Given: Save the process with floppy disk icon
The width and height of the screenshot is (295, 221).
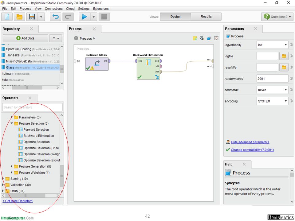Looking at the screenshot, I should coord(32,17).
